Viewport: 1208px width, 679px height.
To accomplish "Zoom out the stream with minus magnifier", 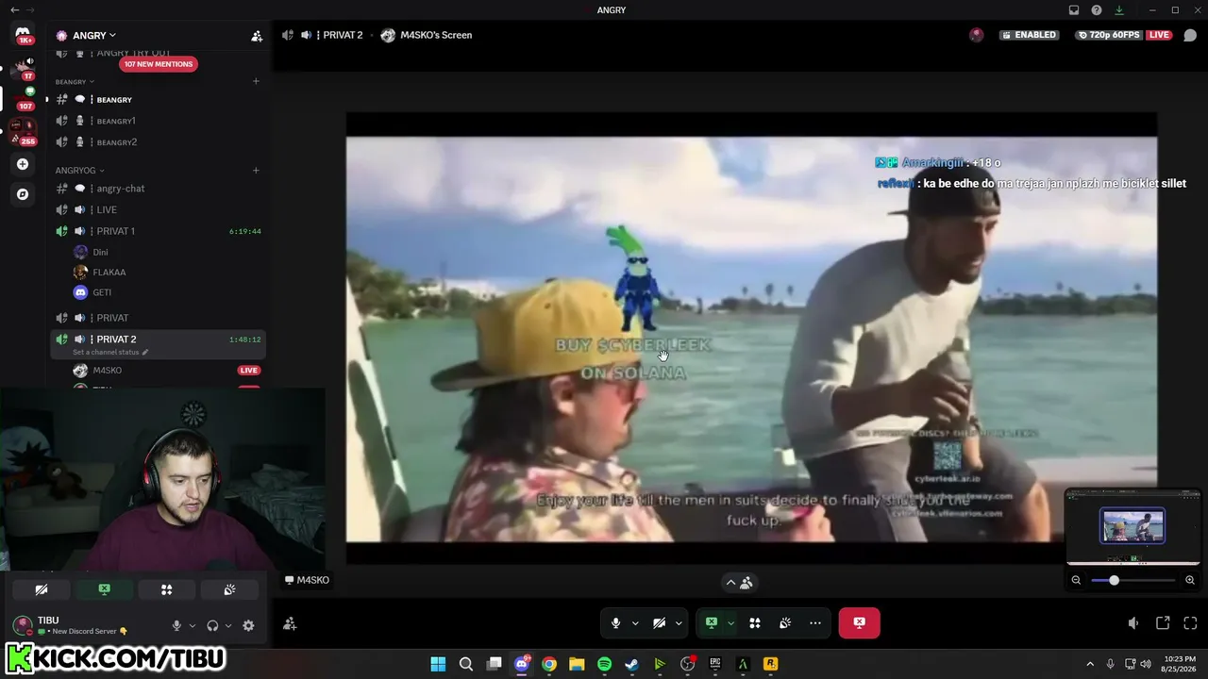I will click(1076, 580).
